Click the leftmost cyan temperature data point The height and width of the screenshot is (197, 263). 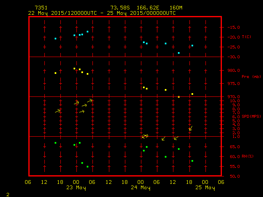[x=55, y=39]
